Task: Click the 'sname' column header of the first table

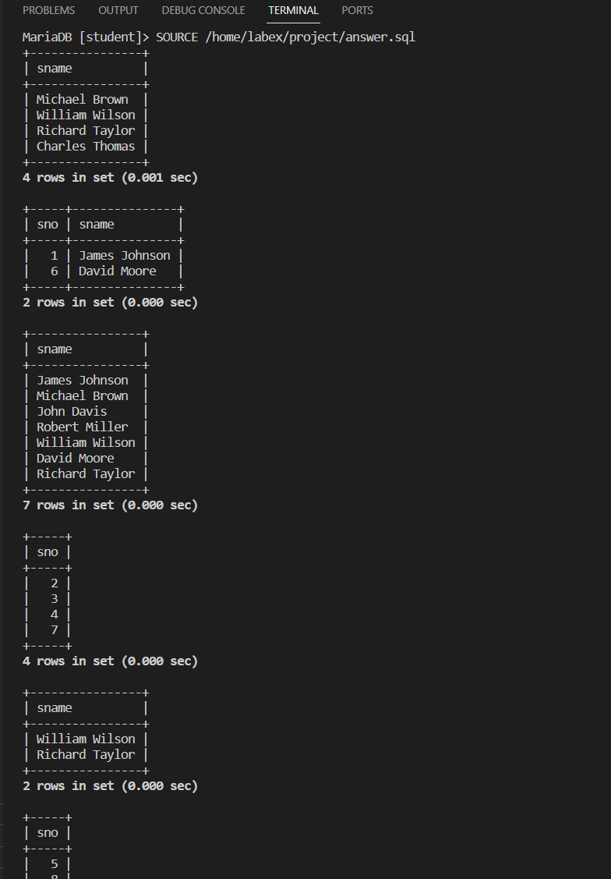Action: click(x=54, y=68)
